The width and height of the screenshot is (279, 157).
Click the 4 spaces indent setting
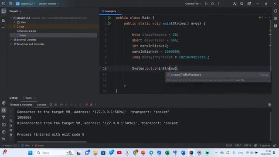265,145
